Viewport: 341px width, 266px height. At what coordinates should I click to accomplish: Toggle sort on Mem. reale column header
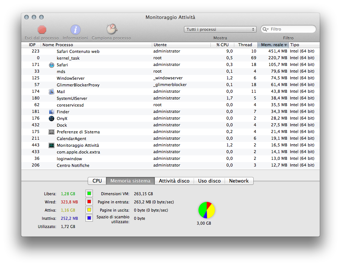point(273,45)
